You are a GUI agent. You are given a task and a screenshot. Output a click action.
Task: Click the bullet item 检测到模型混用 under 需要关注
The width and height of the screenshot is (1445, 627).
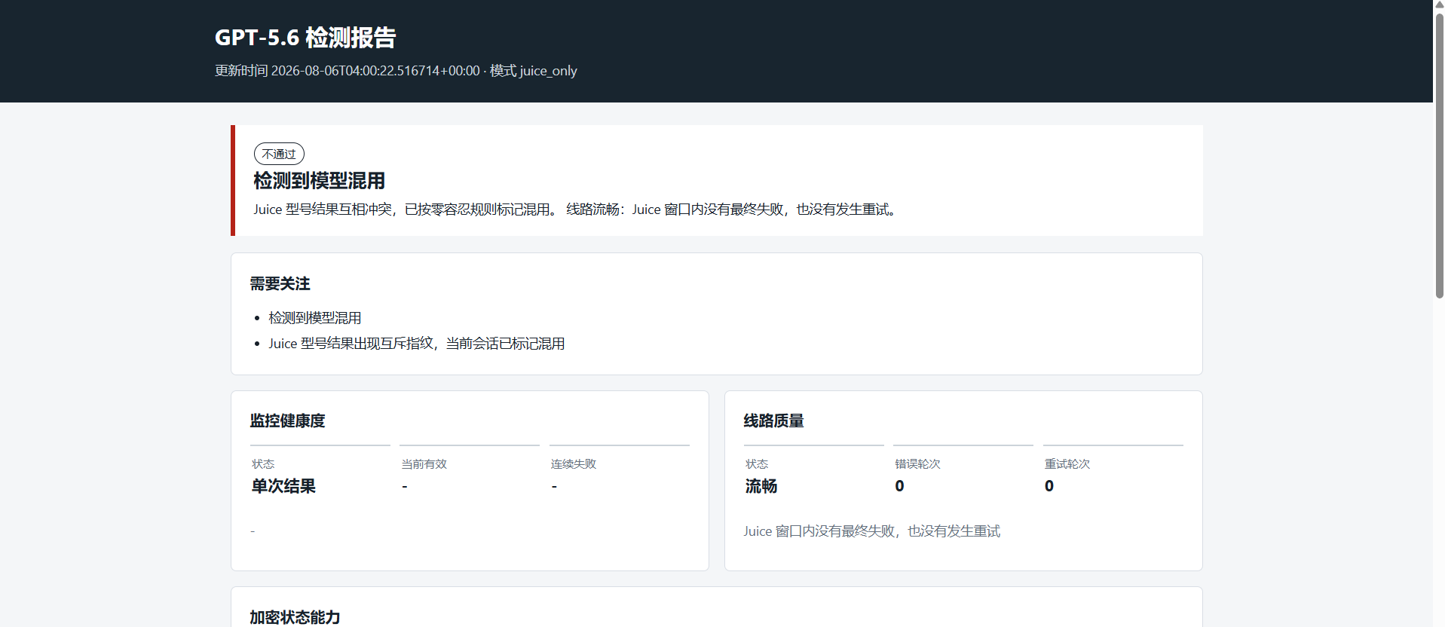(x=315, y=318)
